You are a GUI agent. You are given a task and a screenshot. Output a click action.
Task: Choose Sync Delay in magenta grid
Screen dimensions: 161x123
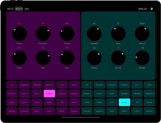(x=74, y=111)
